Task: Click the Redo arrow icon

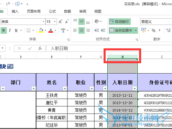Action: click(x=8, y=4)
